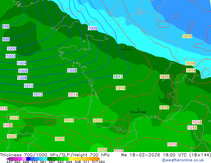Click the 257 legend value

(x=10, y=162)
